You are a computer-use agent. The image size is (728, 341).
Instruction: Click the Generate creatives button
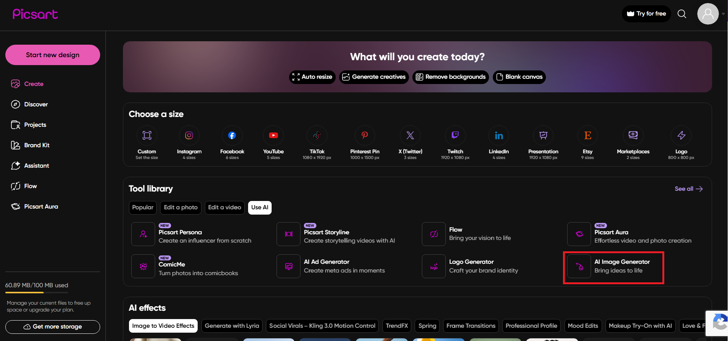[374, 77]
